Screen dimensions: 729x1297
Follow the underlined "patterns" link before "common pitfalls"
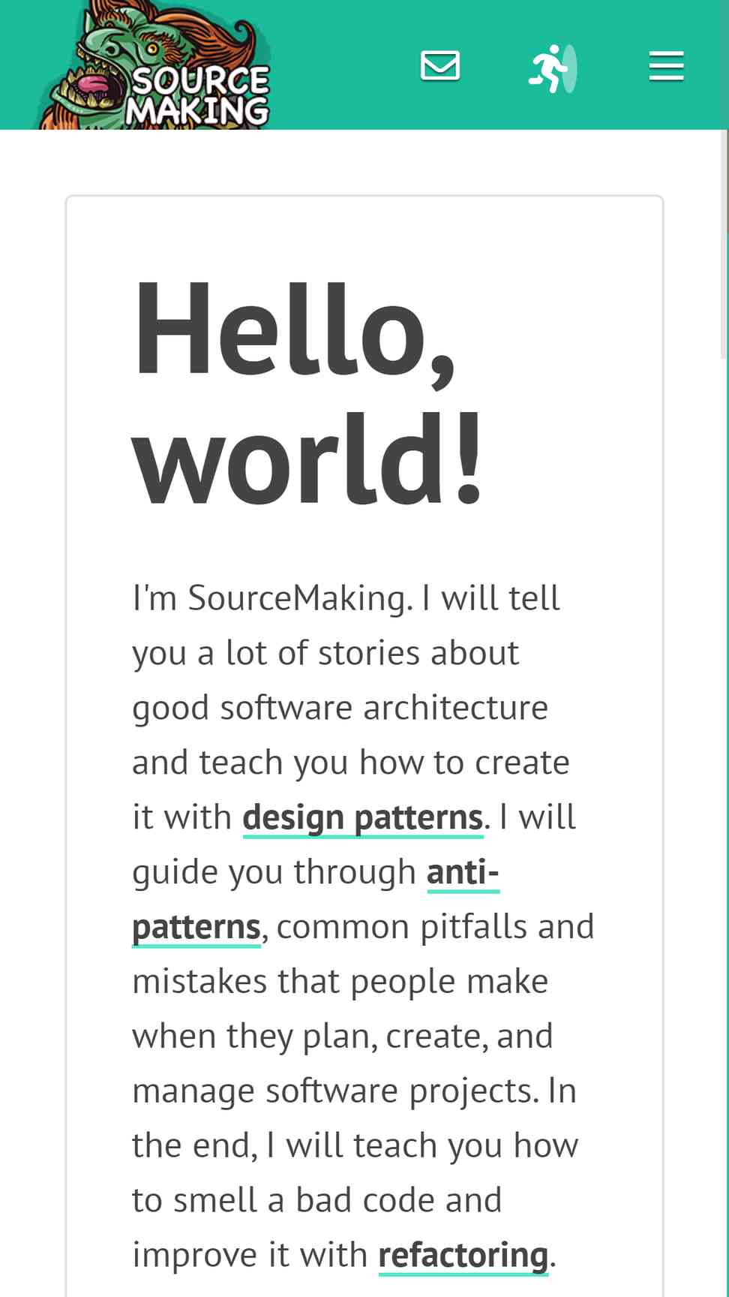click(x=196, y=927)
